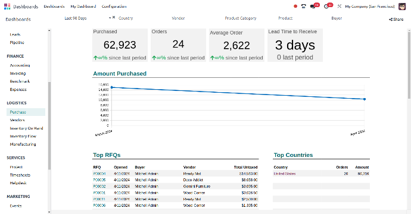
Task: Open the Odoo apps menu icon
Action: [7, 7]
